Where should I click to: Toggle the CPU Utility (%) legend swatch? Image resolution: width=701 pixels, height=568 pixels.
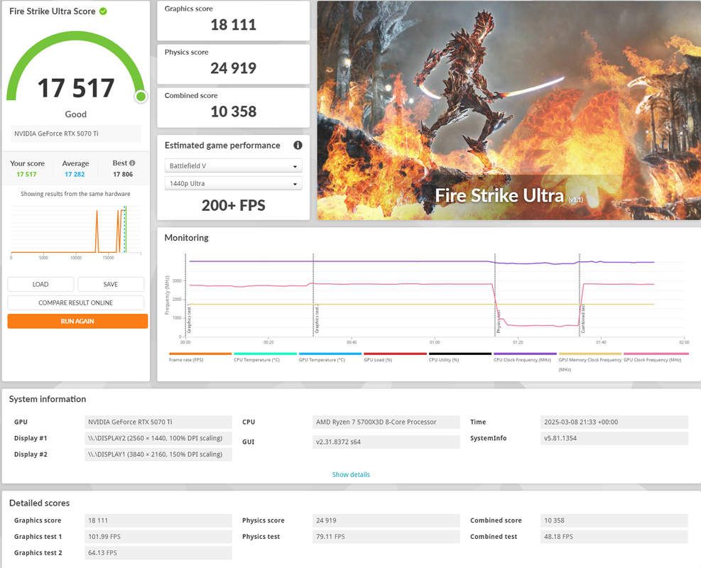click(x=460, y=354)
